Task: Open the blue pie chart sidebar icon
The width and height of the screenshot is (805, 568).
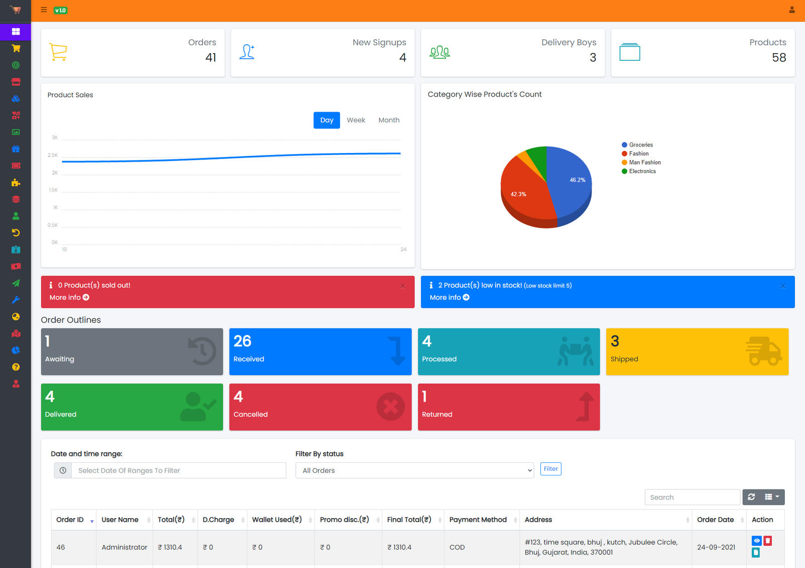Action: pos(16,350)
